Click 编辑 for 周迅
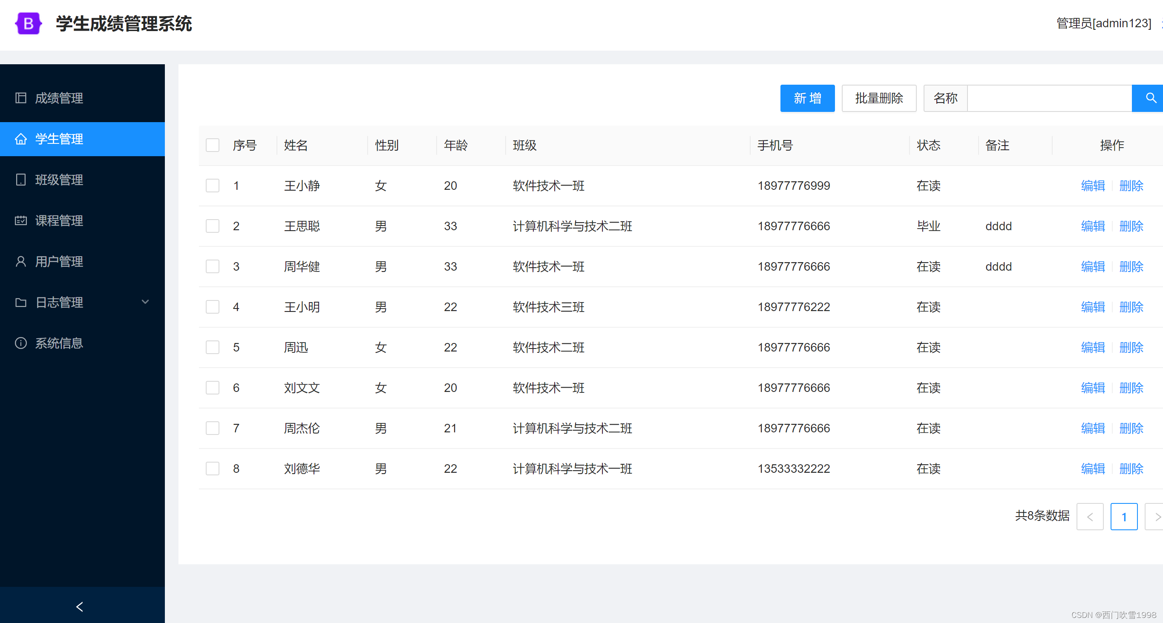Screen dimensions: 1163x623 pyautogui.click(x=1093, y=347)
